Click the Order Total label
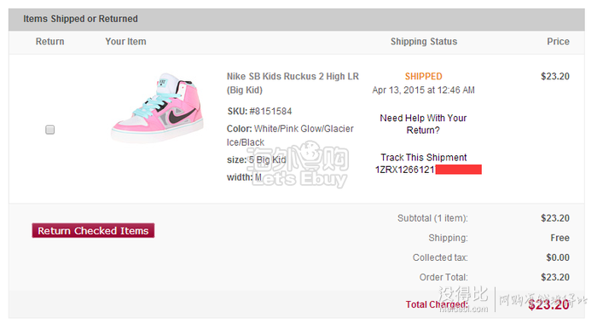597x329 pixels. 443,277
